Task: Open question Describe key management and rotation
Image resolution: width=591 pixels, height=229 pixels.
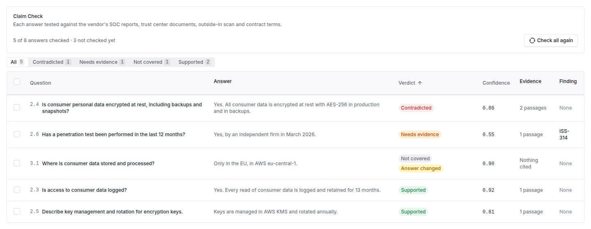Action: (112, 212)
